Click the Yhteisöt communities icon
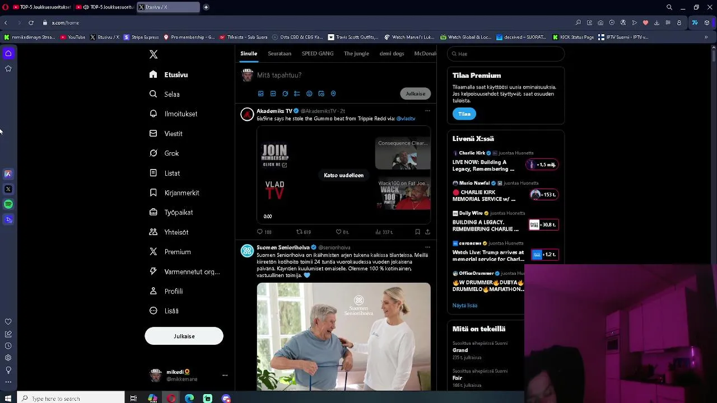This screenshot has height=403, width=717. point(153,232)
